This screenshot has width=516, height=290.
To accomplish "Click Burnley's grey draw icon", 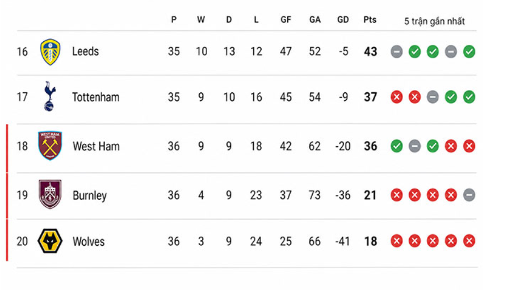I will point(469,195).
